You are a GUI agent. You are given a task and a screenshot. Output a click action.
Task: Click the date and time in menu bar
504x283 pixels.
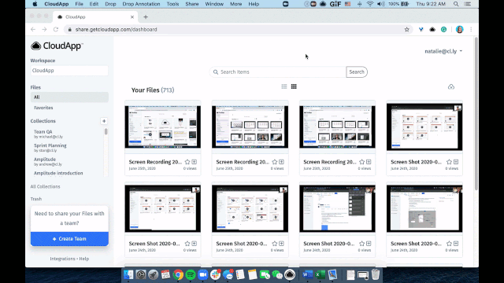point(431,4)
